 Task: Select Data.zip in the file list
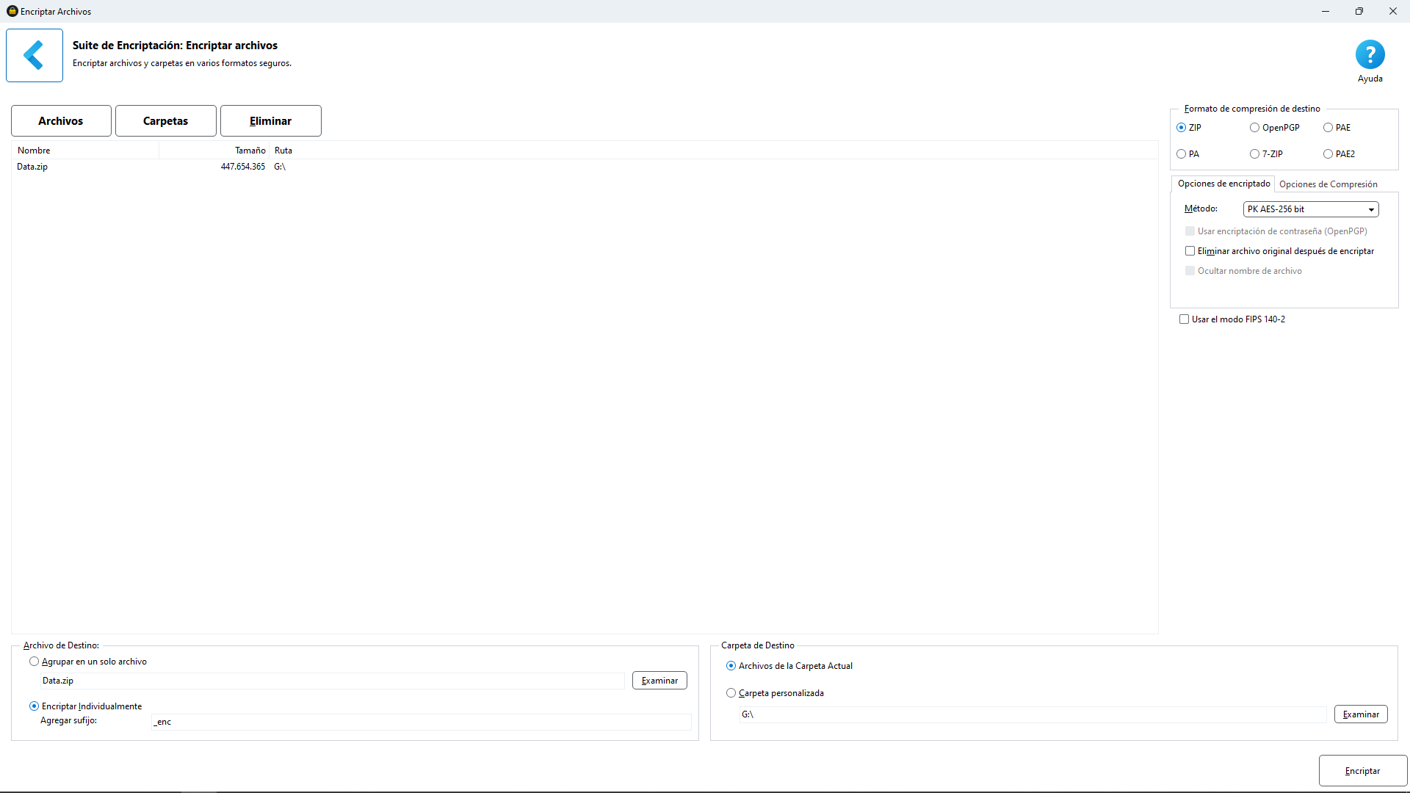(32, 167)
